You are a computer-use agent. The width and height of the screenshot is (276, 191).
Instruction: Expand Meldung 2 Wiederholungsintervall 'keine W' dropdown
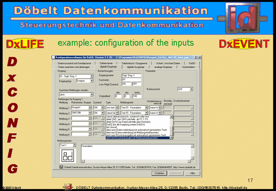coord(160,113)
